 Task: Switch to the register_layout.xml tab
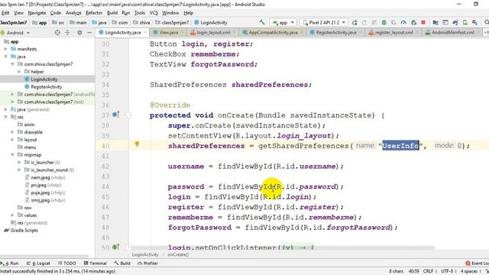[394, 32]
